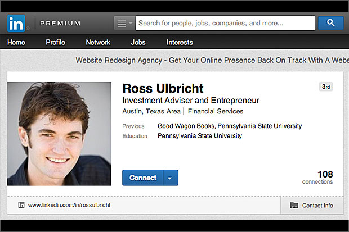Open the search category filter dropdown
This screenshot has width=349, height=232.
[124, 23]
